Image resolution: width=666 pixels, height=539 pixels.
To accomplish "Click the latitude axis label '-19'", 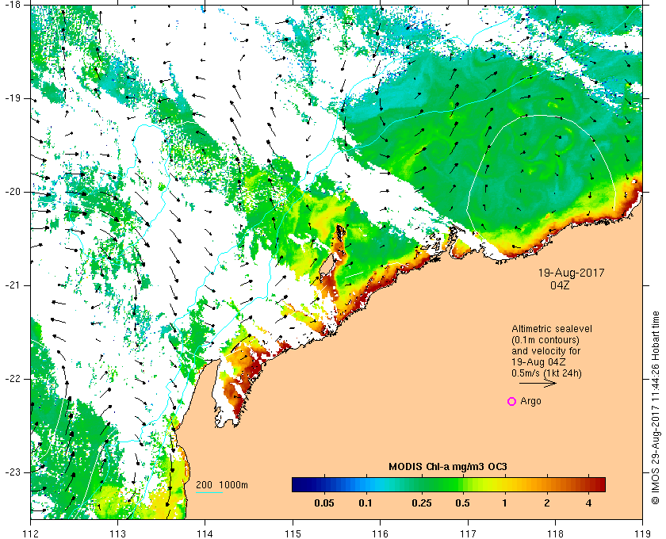I will (x=12, y=98).
